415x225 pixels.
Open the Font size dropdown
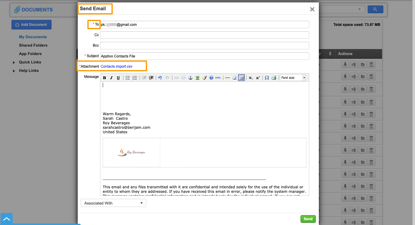tap(293, 78)
